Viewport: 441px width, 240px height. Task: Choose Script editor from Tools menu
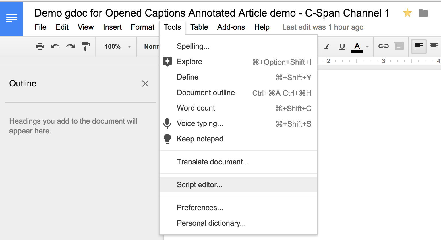pyautogui.click(x=200, y=185)
